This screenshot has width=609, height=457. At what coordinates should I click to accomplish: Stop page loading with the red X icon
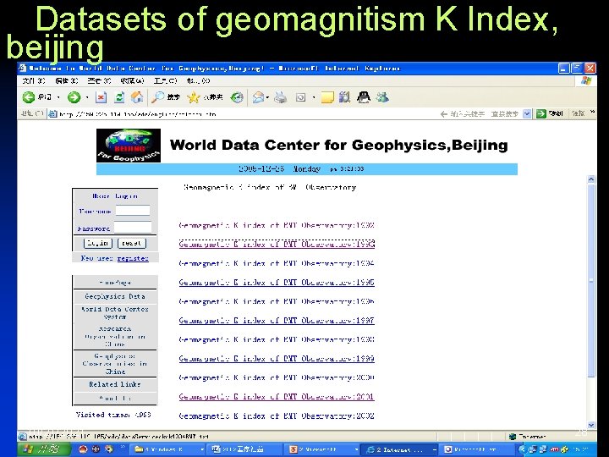(x=101, y=97)
